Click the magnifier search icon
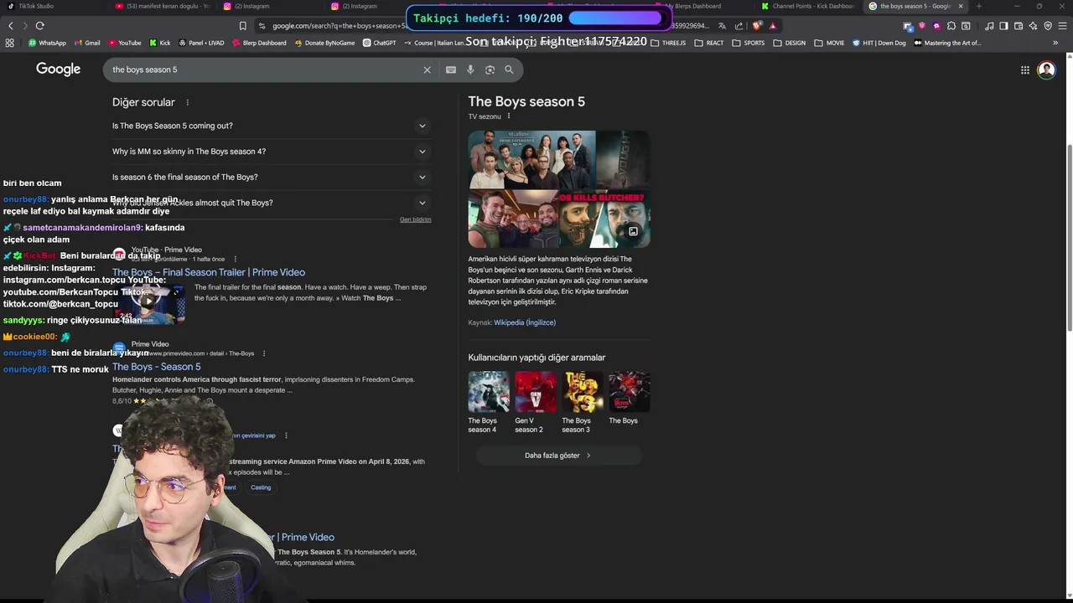Screen dimensions: 1073x603 509,70
